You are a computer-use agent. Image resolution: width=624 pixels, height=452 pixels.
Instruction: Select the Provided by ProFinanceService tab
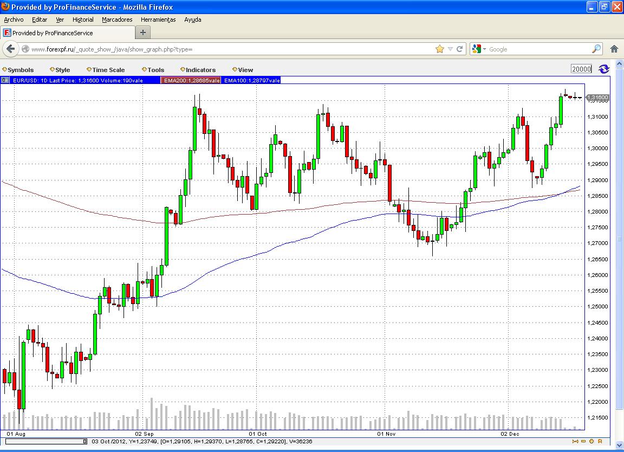[x=68, y=33]
